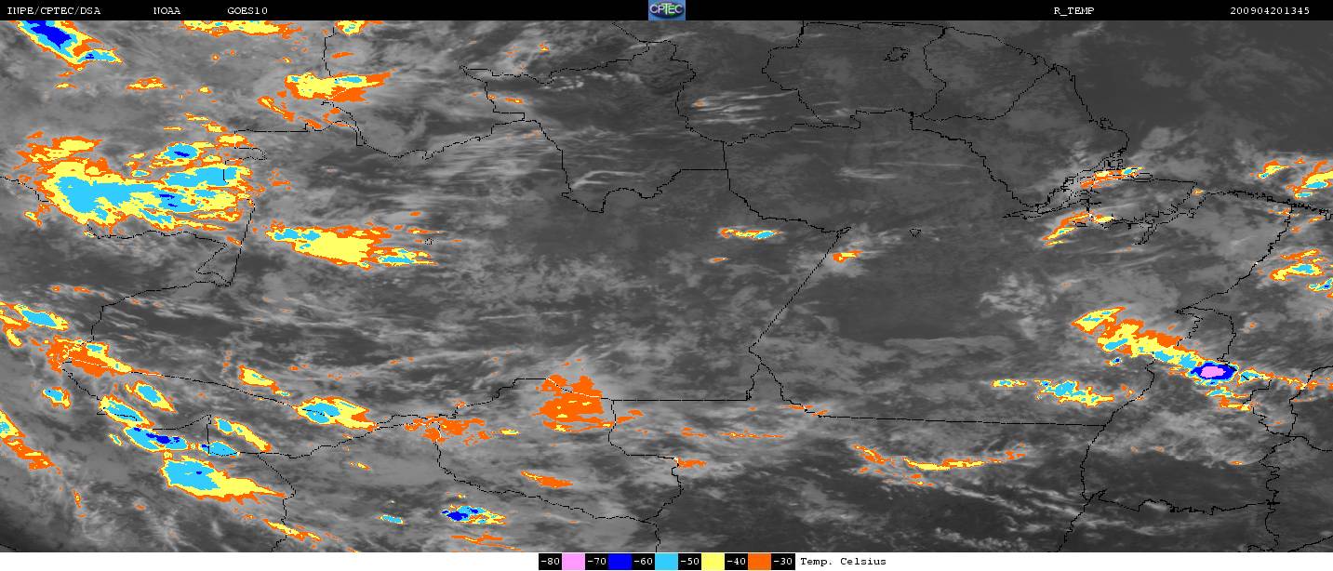Screen dimensions: 1333x571
Task: Click the -50 legend value
Action: point(689,561)
